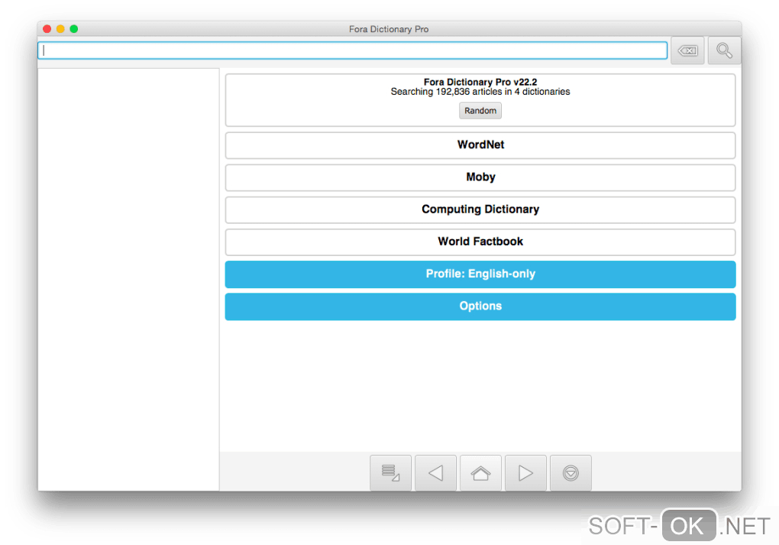Click the clear search text backspace icon
The width and height of the screenshot is (779, 545).
click(687, 50)
